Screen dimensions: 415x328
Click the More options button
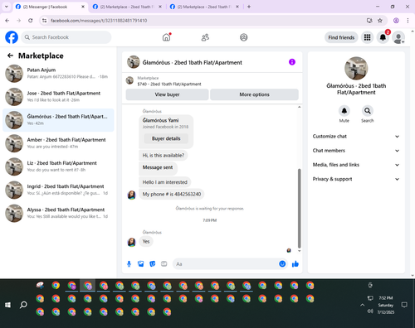(x=254, y=94)
